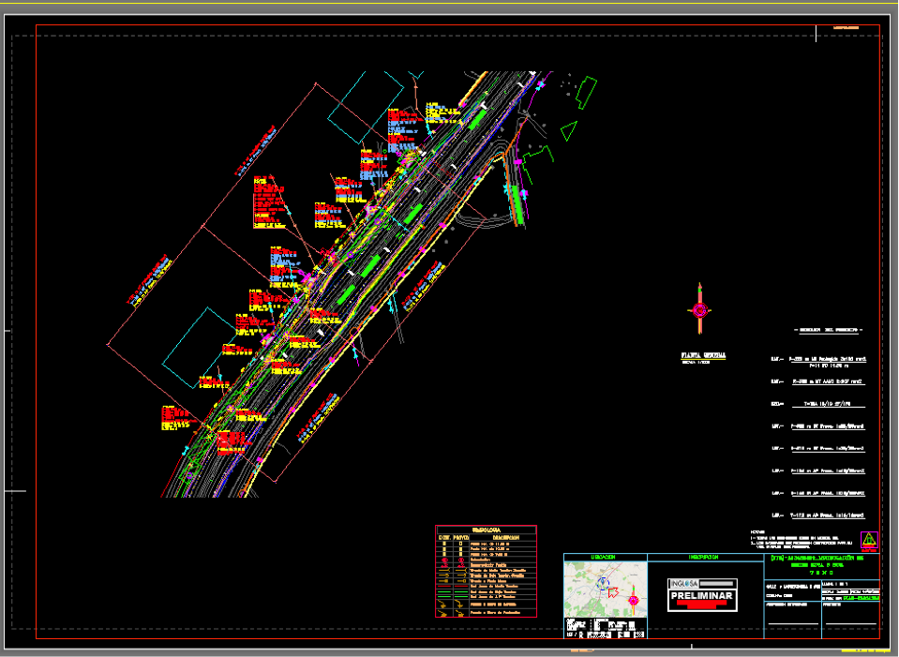The image size is (899, 657).
Task: Select the yellow warning triangle symbol
Action: (x=869, y=539)
